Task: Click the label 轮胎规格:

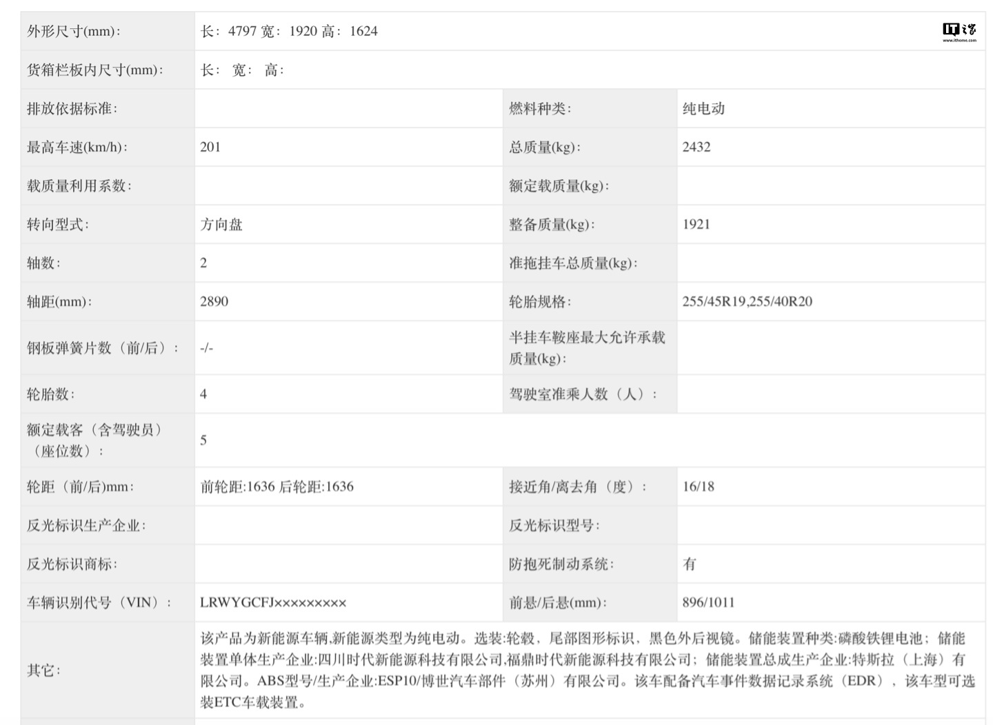Action: coord(540,301)
